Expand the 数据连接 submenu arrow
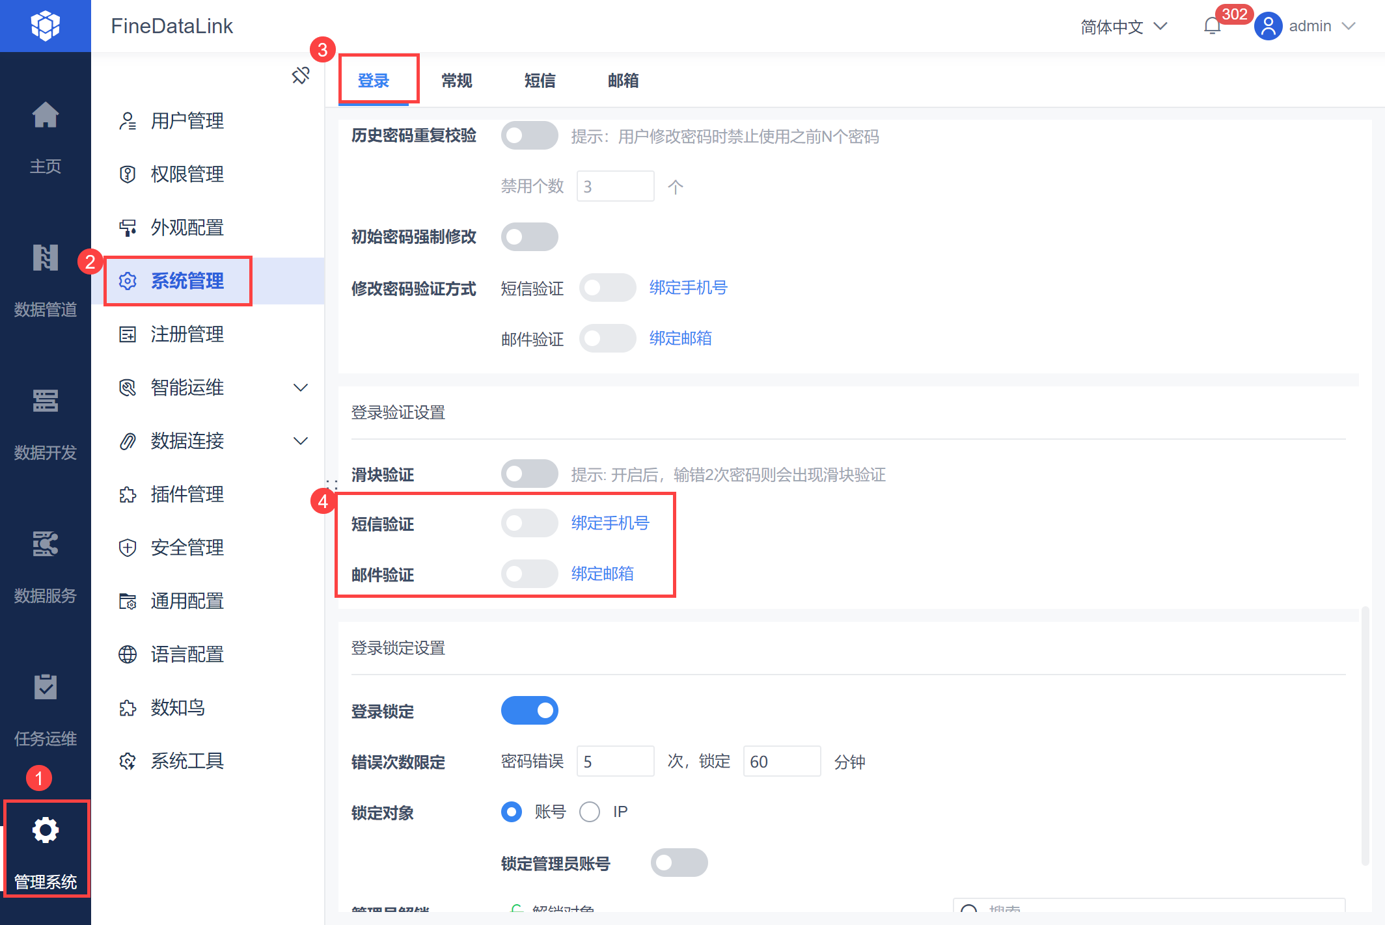The image size is (1385, 925). point(300,441)
